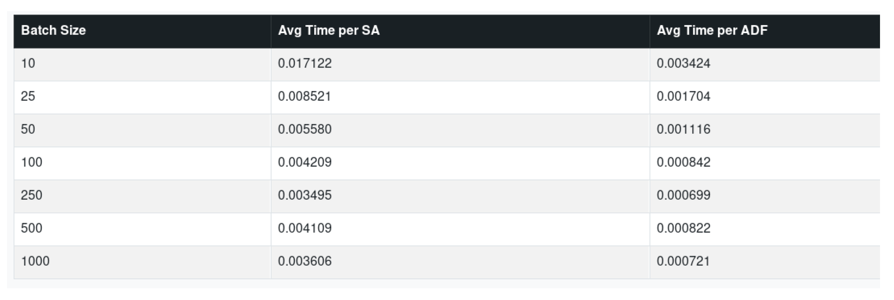This screenshot has height=300, width=894.
Task: Click the SA time value 0.004209
Action: point(305,162)
